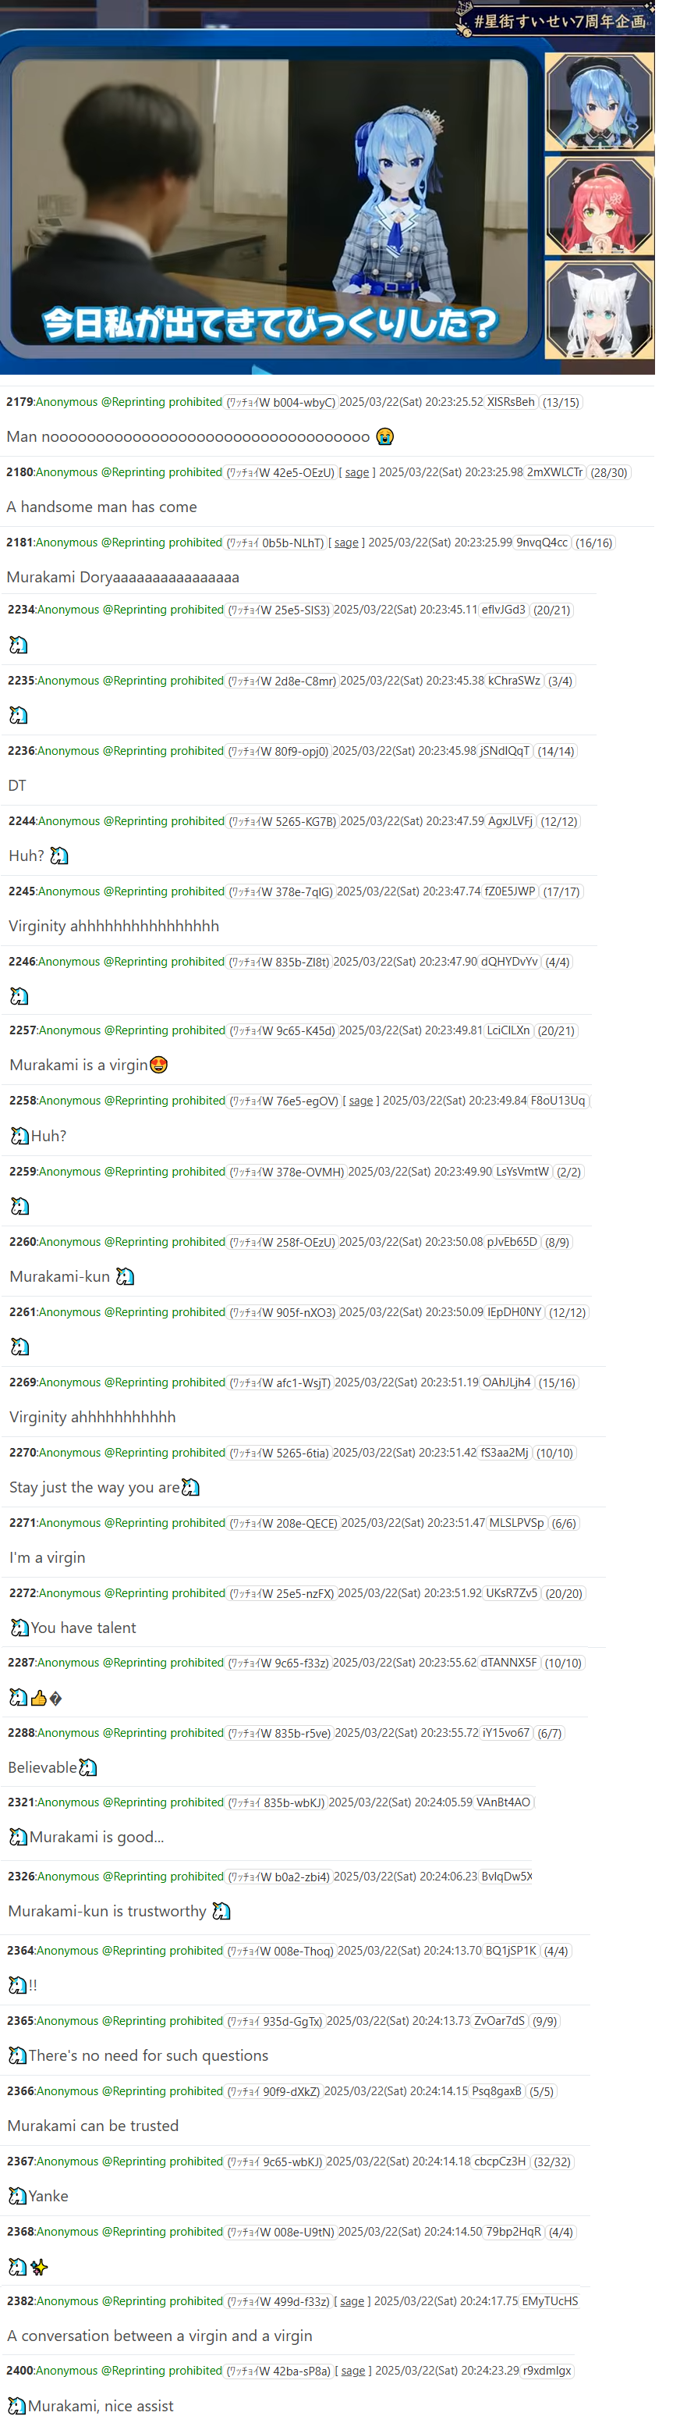Click the crying emoji in post 2179

(384, 436)
